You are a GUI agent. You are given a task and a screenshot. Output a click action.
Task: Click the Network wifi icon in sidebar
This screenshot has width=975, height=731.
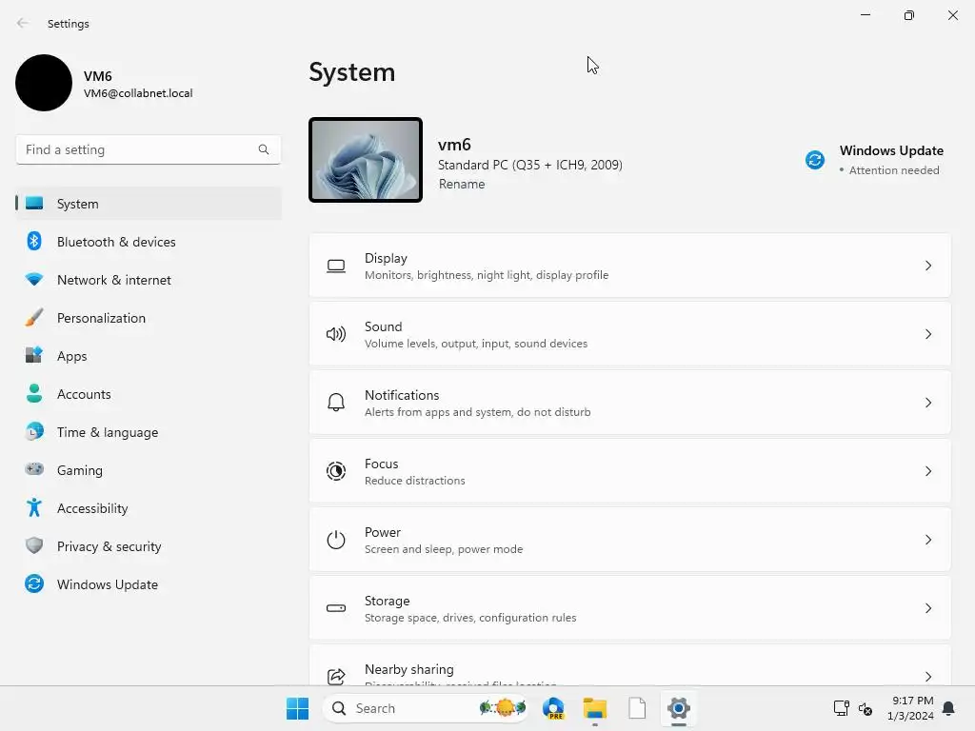[34, 279]
